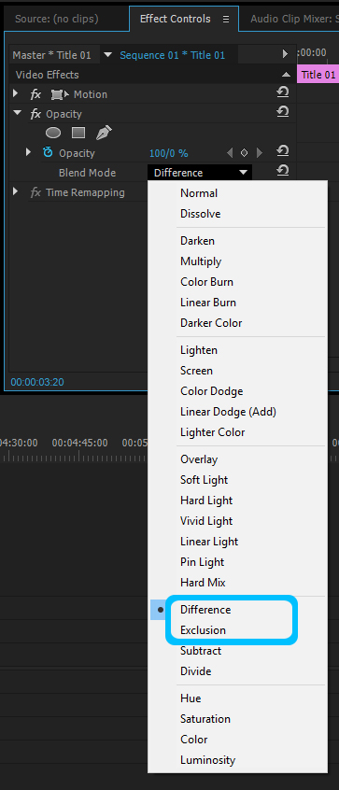Toggle the Opacity animation stopwatch
339x790 pixels.
pyautogui.click(x=48, y=152)
